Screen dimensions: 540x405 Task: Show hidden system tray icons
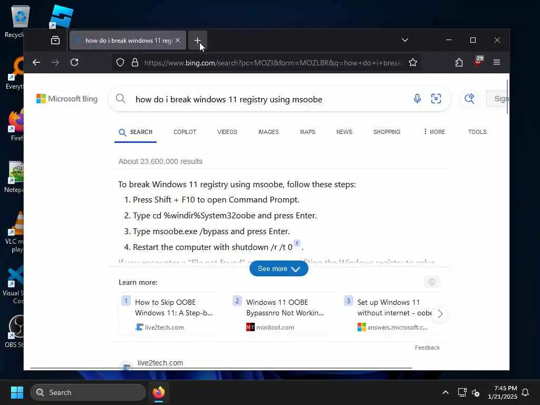click(x=445, y=392)
